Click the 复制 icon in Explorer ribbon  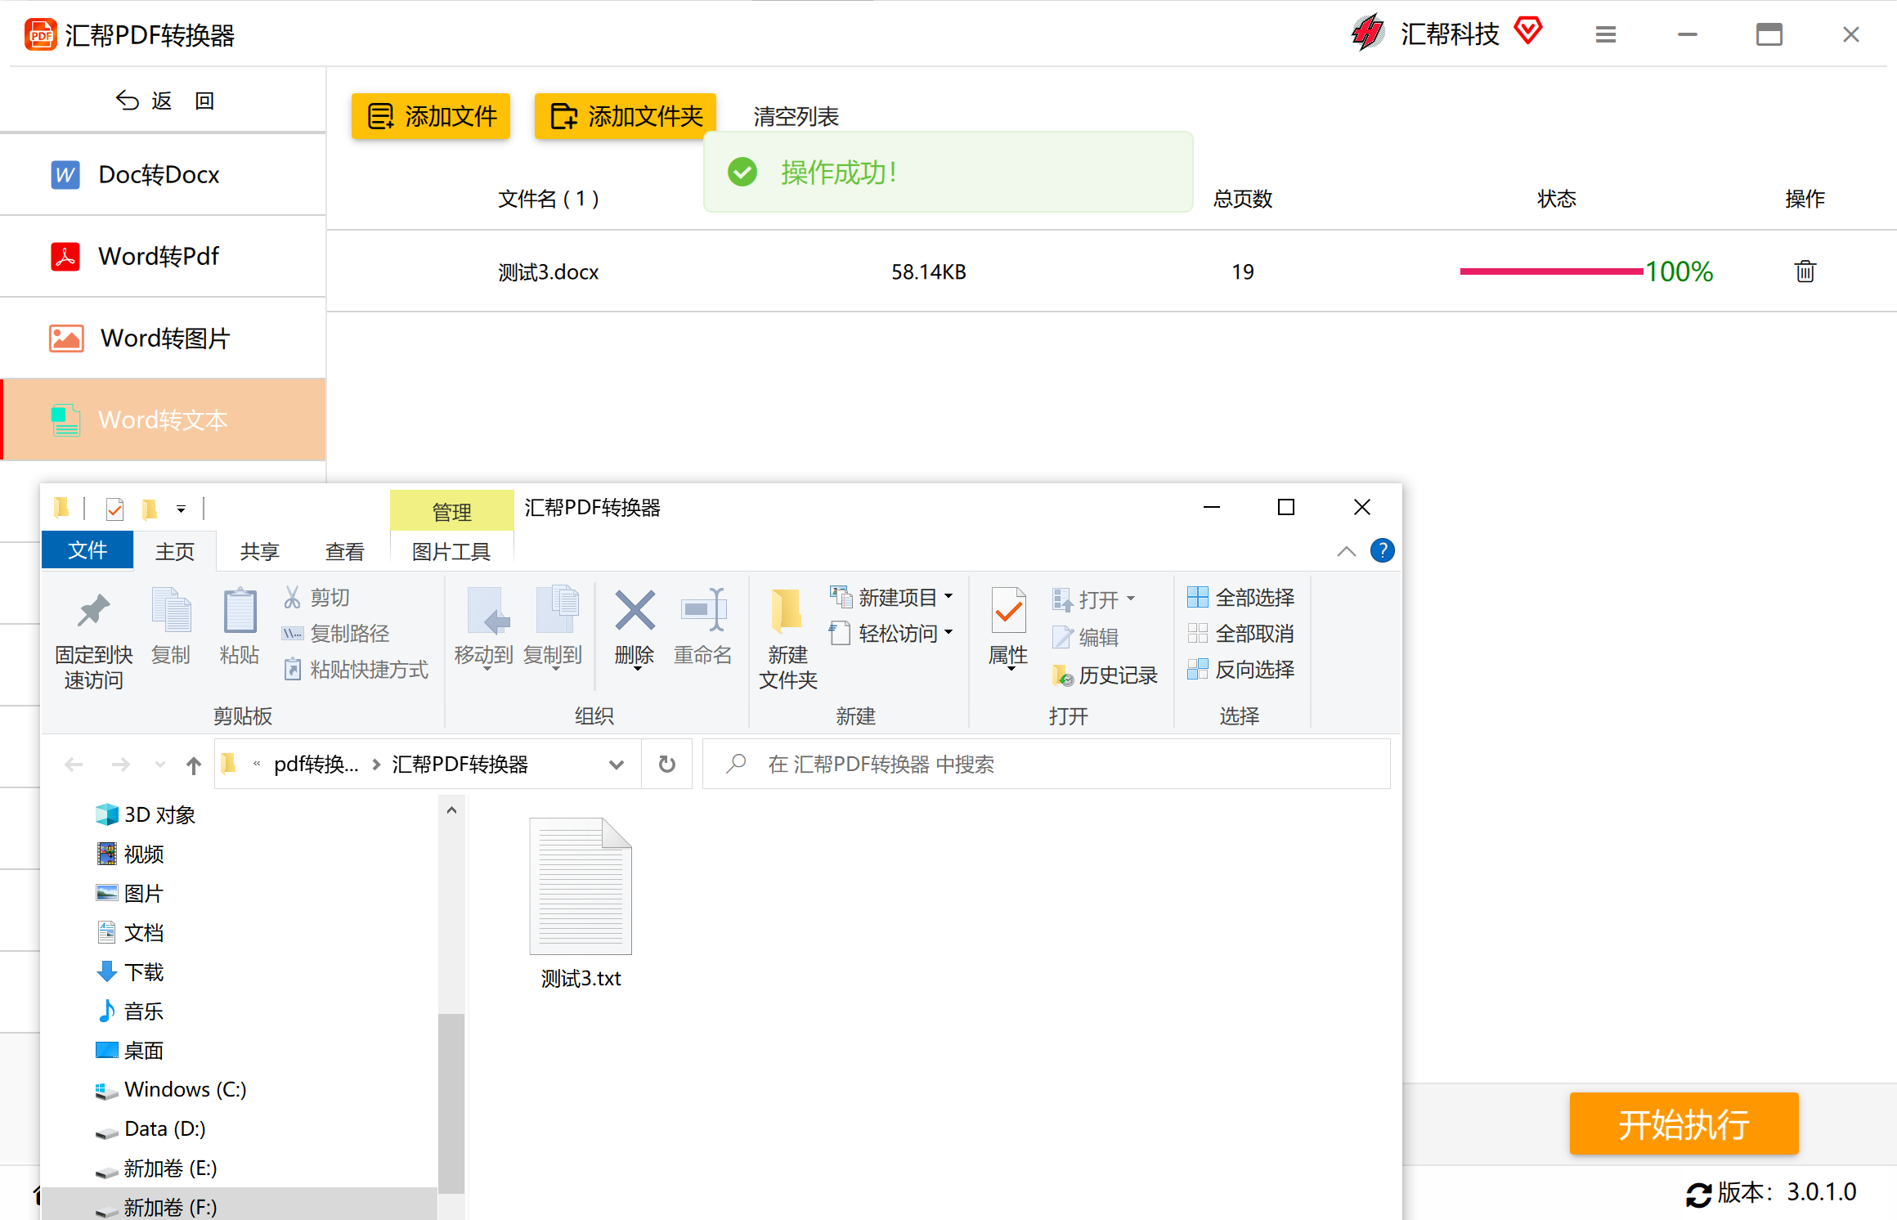point(171,610)
